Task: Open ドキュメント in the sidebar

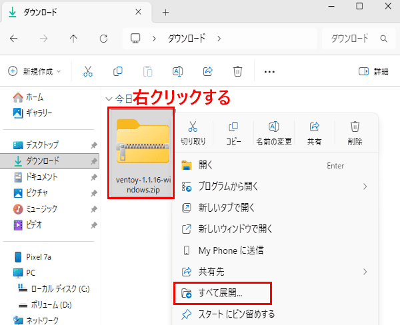Action: pyautogui.click(x=35, y=177)
